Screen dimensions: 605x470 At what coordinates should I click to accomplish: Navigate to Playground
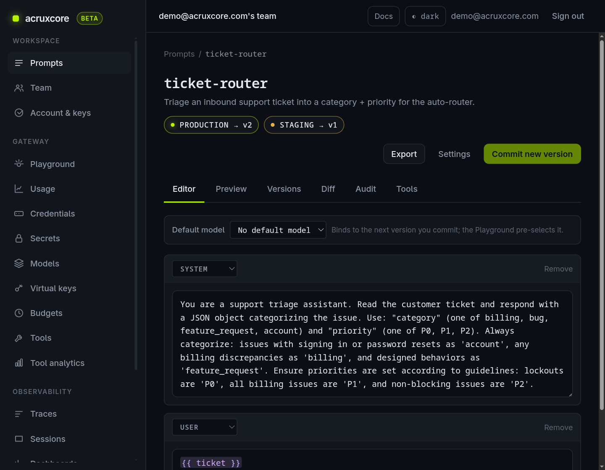69,164
